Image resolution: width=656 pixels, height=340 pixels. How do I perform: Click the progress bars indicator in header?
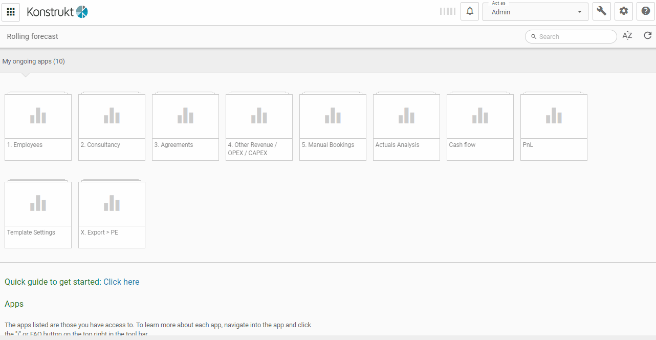pyautogui.click(x=447, y=11)
